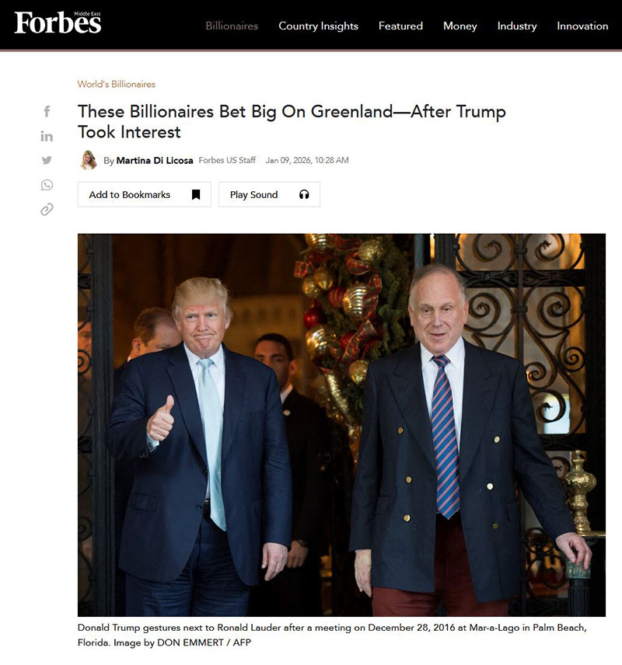Share article through WhatsApp icon
The image size is (622, 665).
(47, 185)
